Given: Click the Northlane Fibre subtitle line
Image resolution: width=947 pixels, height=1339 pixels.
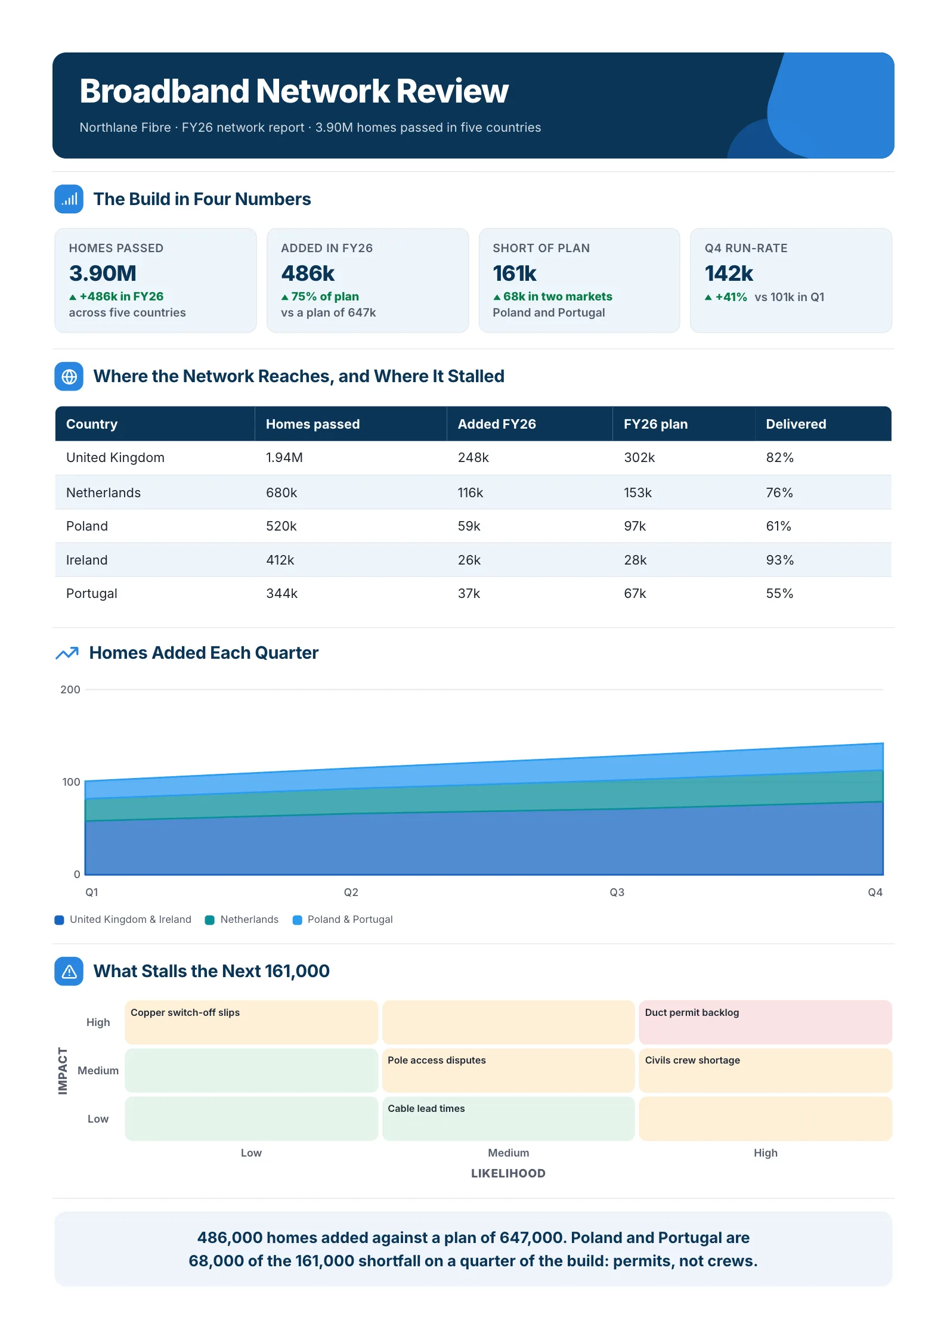Looking at the screenshot, I should (310, 128).
